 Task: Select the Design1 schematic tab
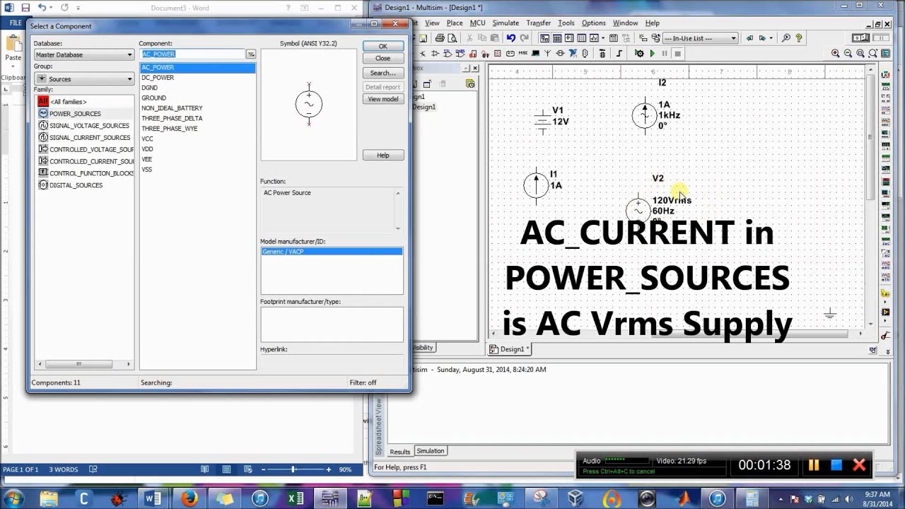point(510,349)
